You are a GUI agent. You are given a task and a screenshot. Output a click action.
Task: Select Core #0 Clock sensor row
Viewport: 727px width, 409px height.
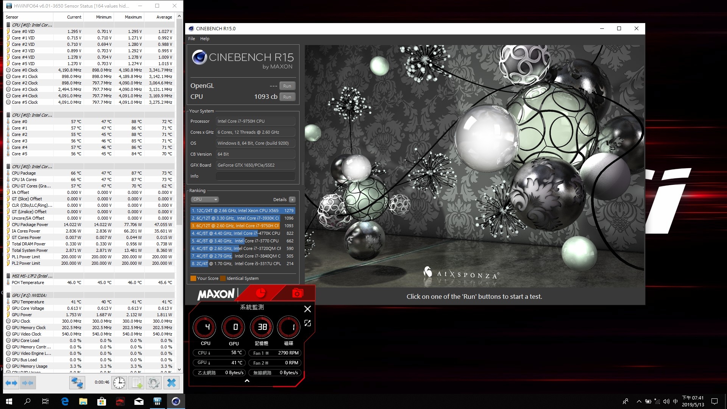click(x=89, y=70)
